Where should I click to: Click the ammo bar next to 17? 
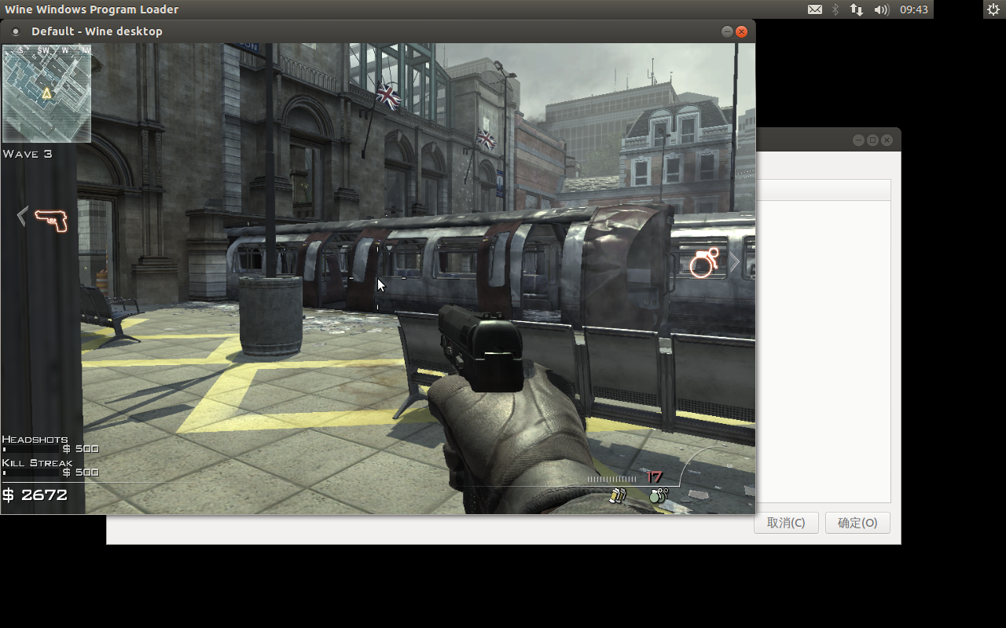point(611,479)
